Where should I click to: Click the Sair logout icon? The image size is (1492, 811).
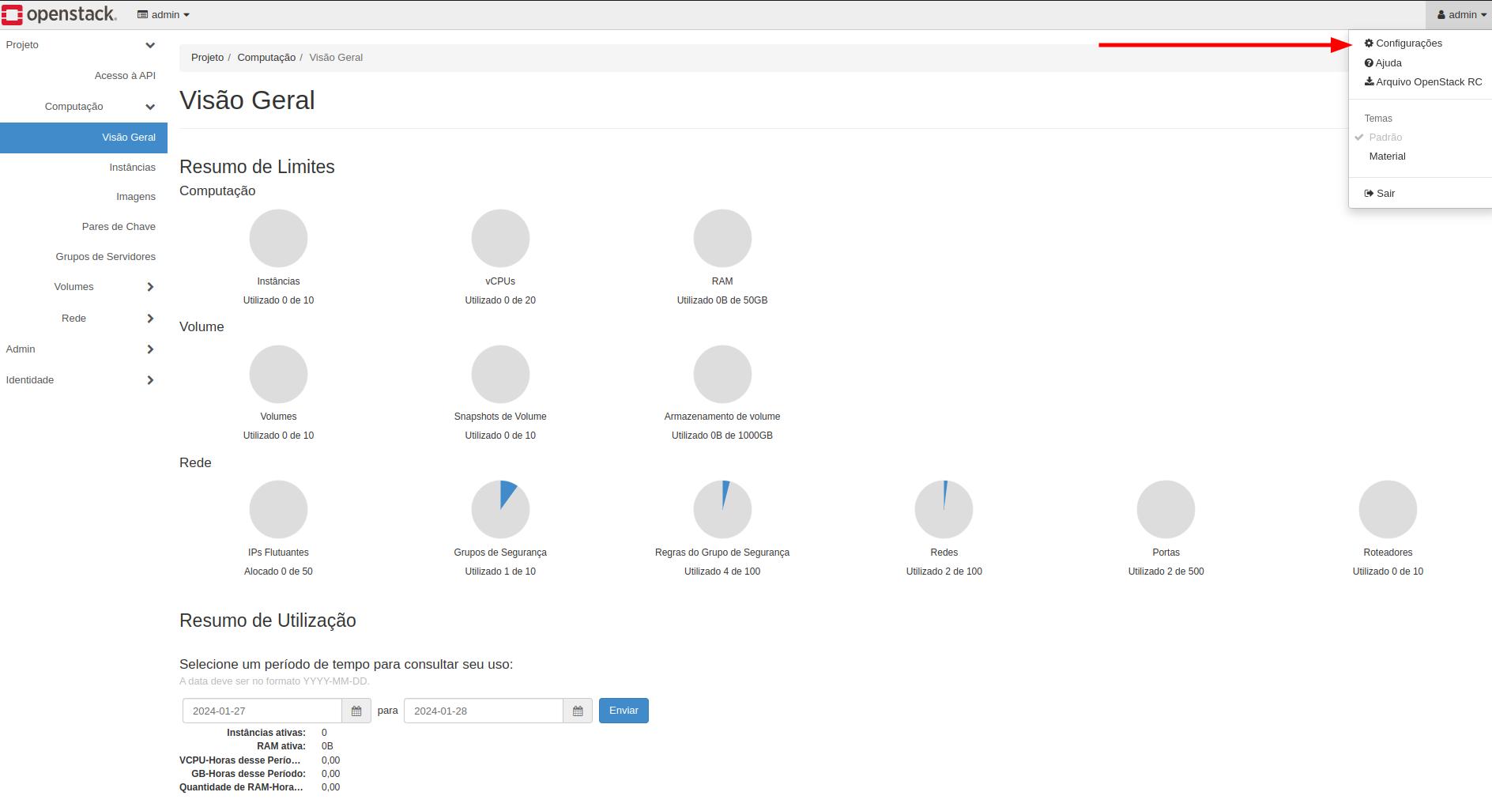tap(1368, 193)
